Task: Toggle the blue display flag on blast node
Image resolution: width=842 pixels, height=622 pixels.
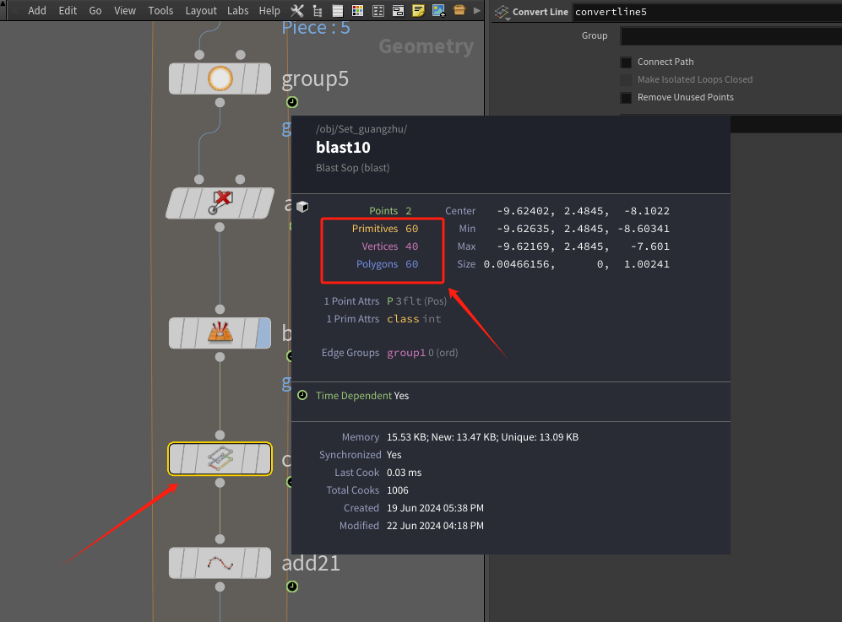Action: 263,333
